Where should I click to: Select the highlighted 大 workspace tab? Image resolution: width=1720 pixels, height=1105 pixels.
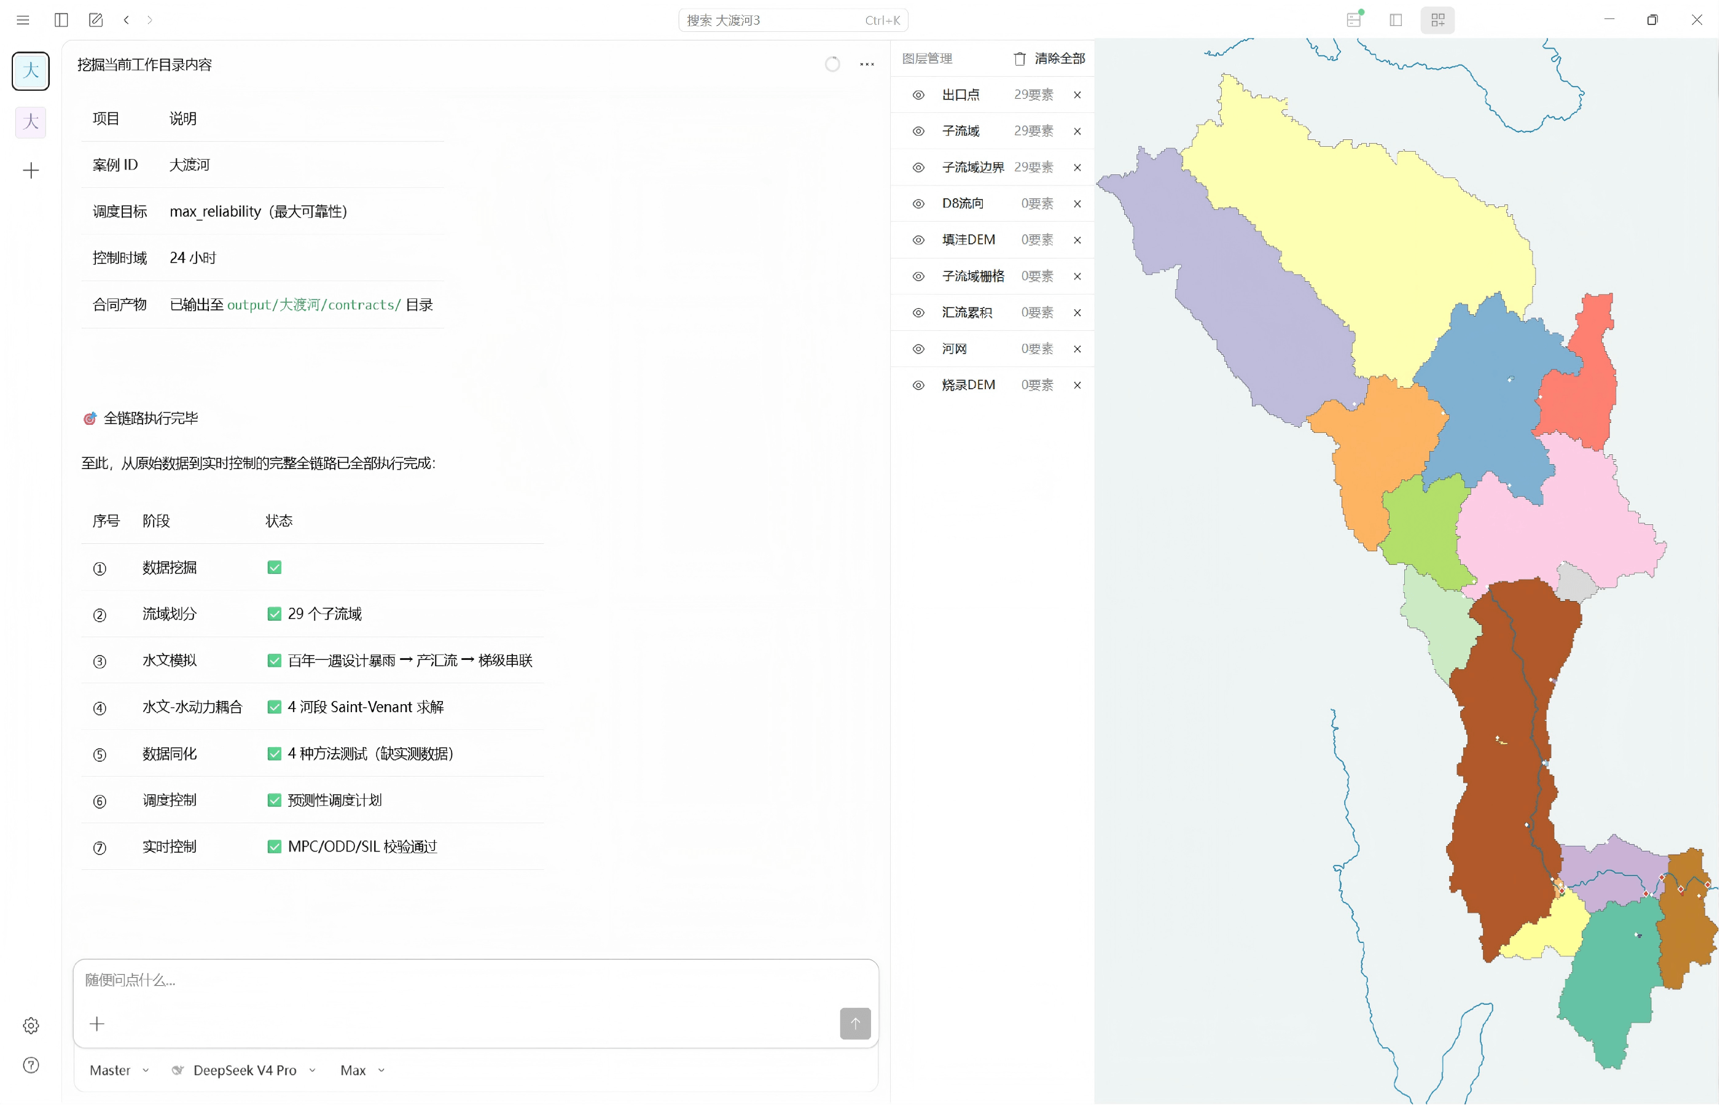(x=31, y=71)
